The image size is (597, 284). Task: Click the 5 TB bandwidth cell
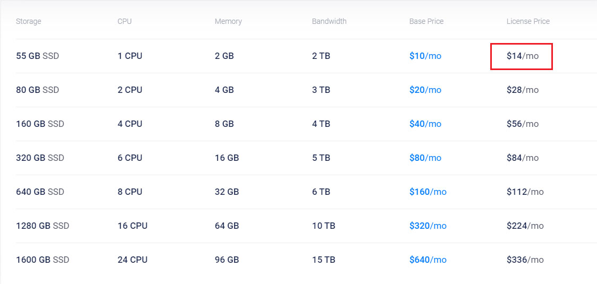tap(321, 158)
